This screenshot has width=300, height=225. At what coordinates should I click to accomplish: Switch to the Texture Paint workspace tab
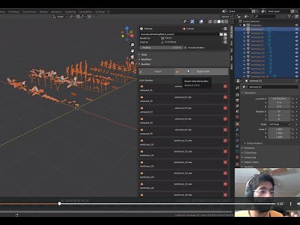pyautogui.click(x=29, y=12)
